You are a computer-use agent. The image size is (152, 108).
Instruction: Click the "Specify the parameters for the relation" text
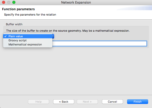(x=30, y=15)
